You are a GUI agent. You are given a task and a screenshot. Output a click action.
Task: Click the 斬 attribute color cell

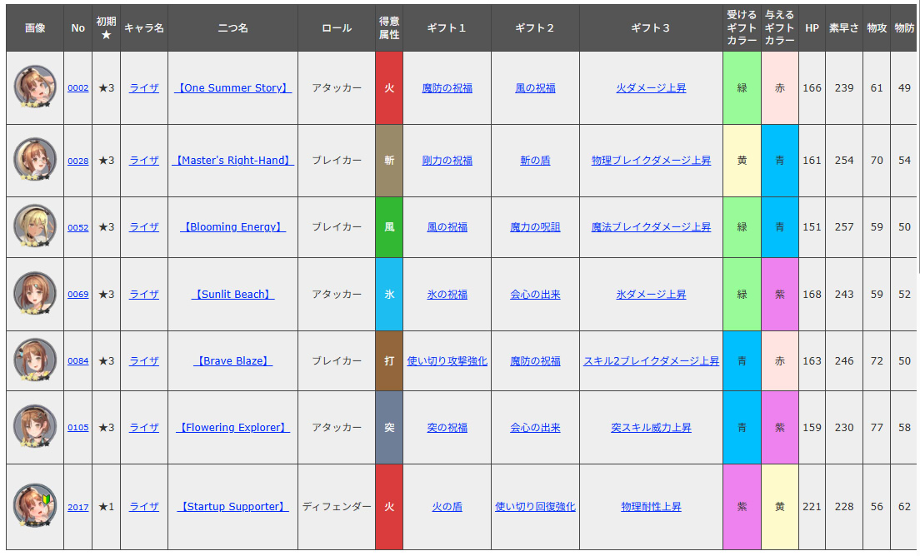389,161
